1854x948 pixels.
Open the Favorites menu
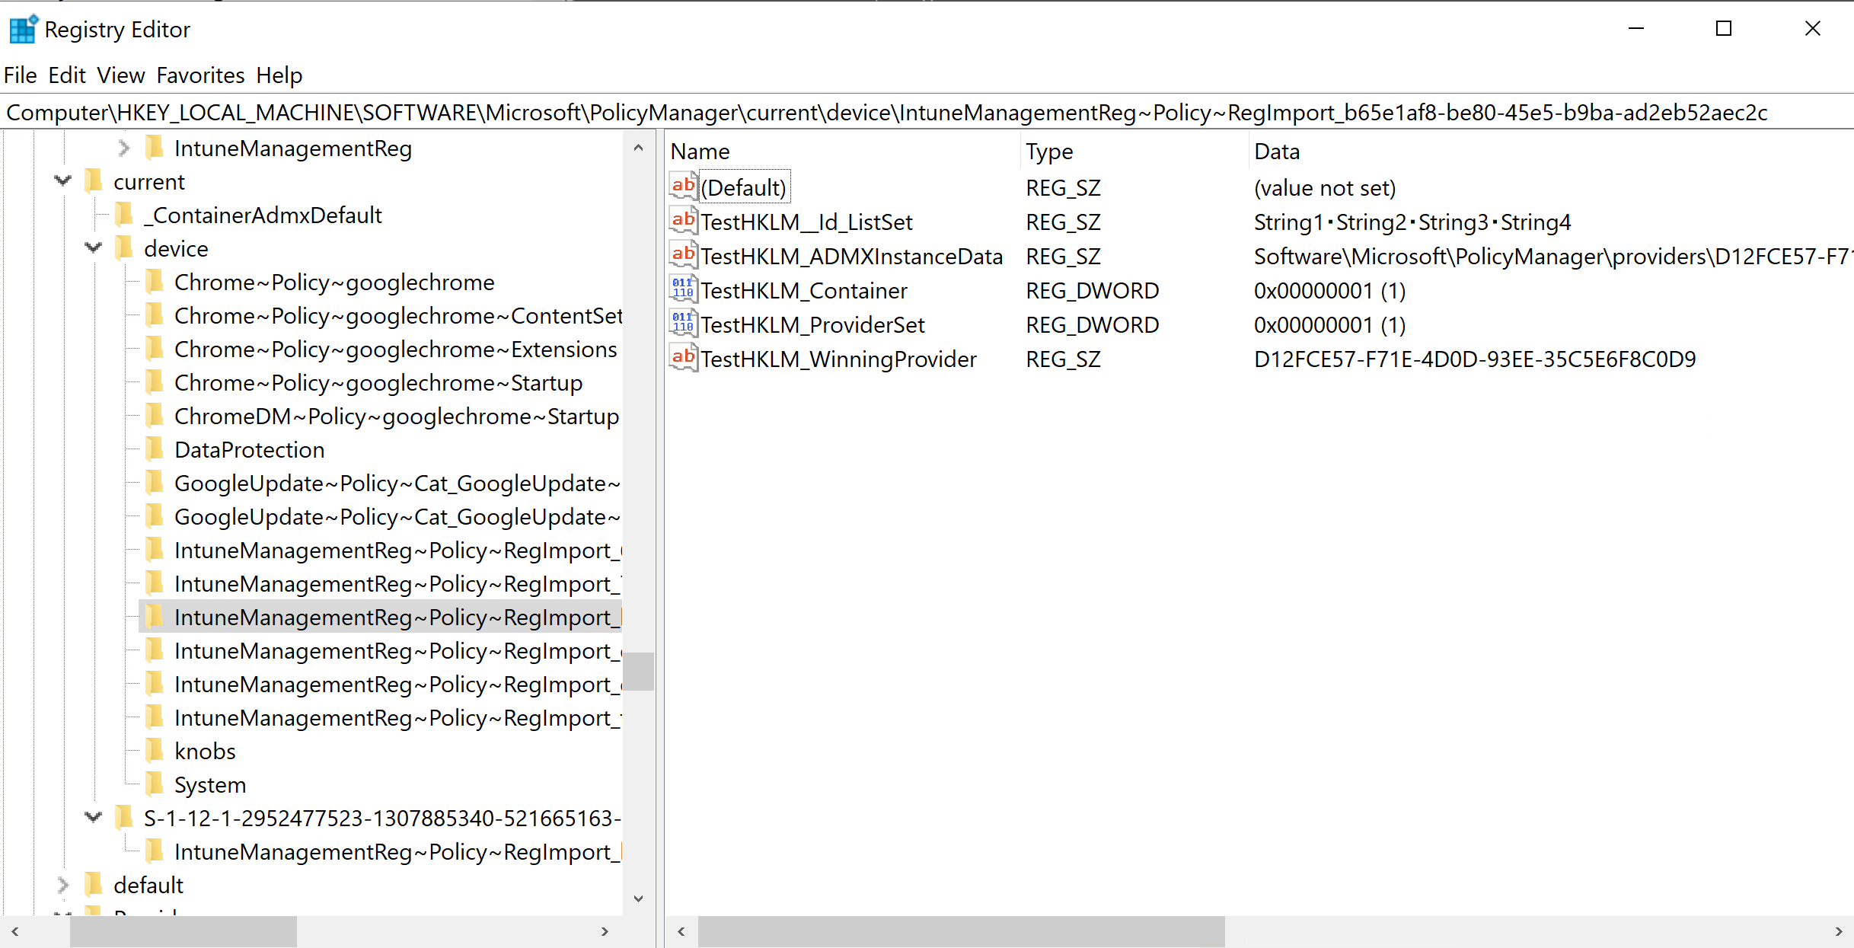click(x=200, y=75)
